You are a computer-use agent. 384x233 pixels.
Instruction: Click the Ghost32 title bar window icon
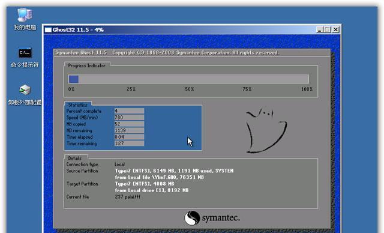(48, 30)
